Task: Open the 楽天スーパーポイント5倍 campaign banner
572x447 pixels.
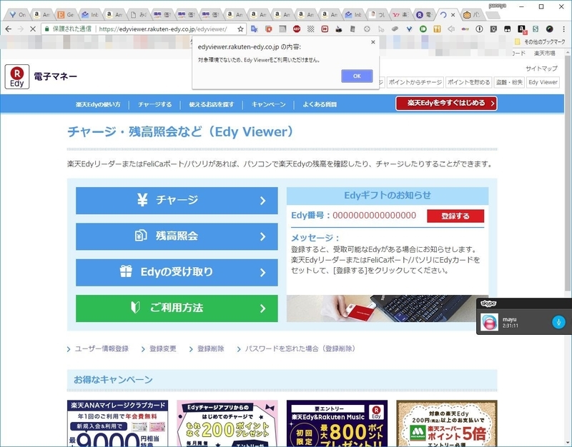Action: 446,423
